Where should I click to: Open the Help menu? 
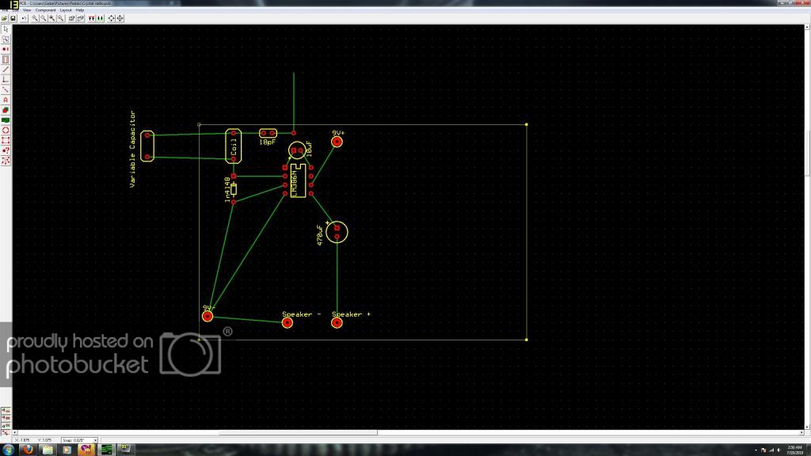point(80,9)
